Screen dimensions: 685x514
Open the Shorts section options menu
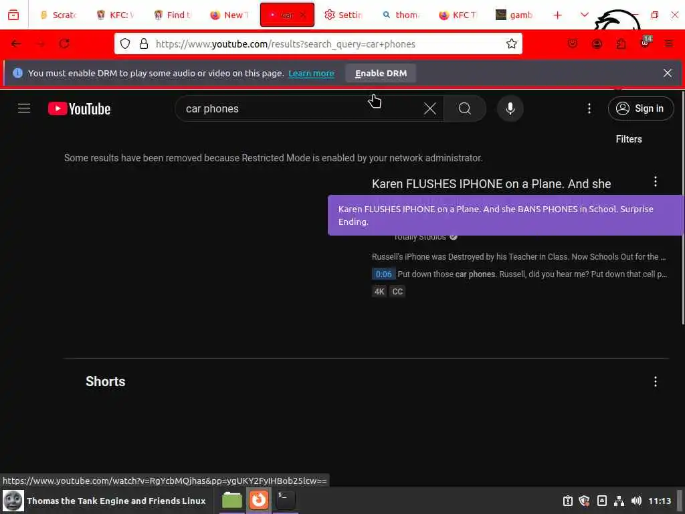pos(656,381)
